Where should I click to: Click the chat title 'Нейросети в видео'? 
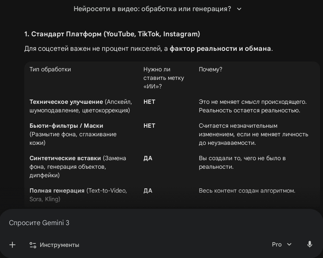click(152, 9)
